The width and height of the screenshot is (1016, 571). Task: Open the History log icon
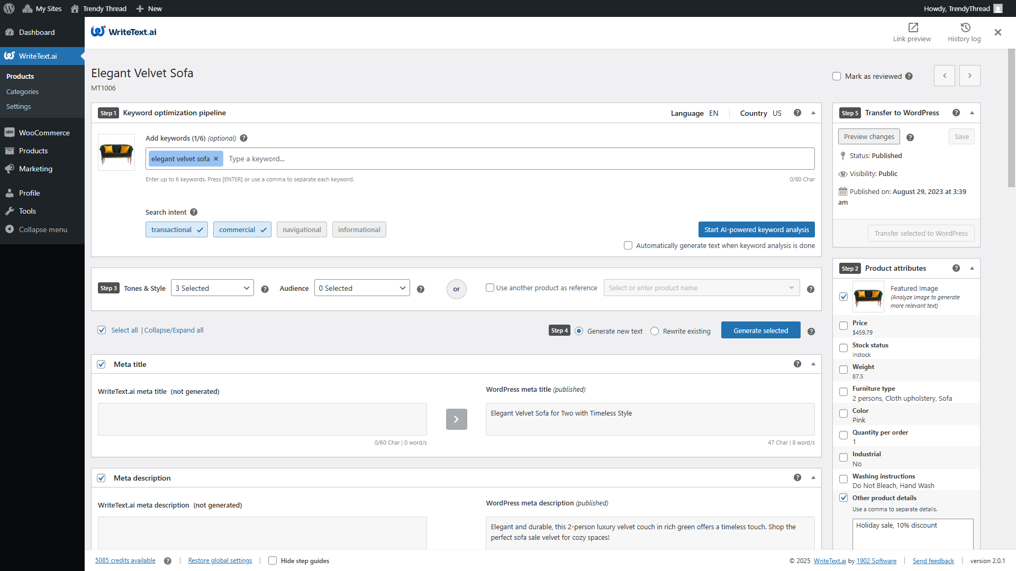[965, 27]
